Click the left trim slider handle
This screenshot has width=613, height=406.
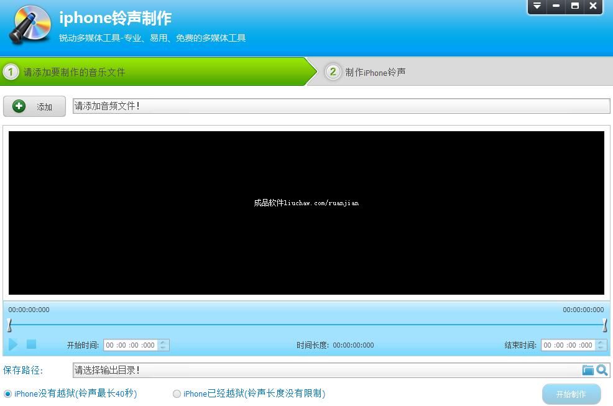click(x=9, y=325)
